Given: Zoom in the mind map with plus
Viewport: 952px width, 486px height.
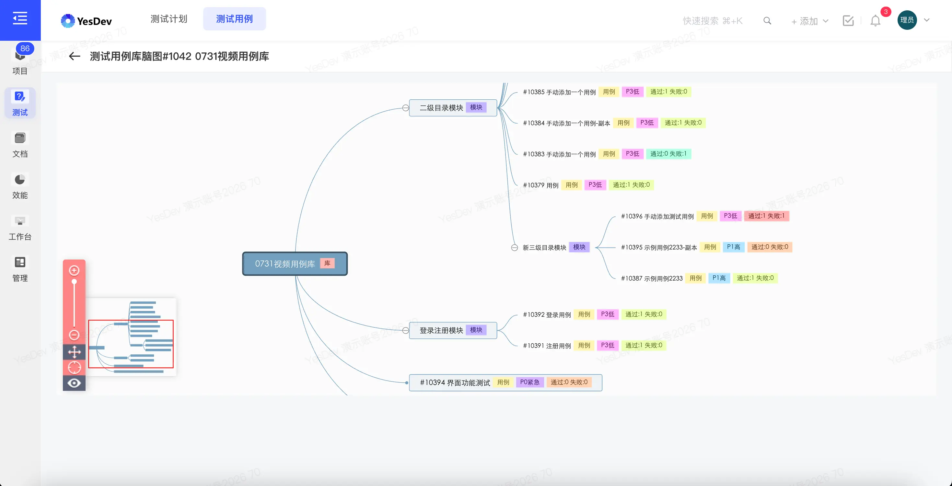Looking at the screenshot, I should pos(74,271).
